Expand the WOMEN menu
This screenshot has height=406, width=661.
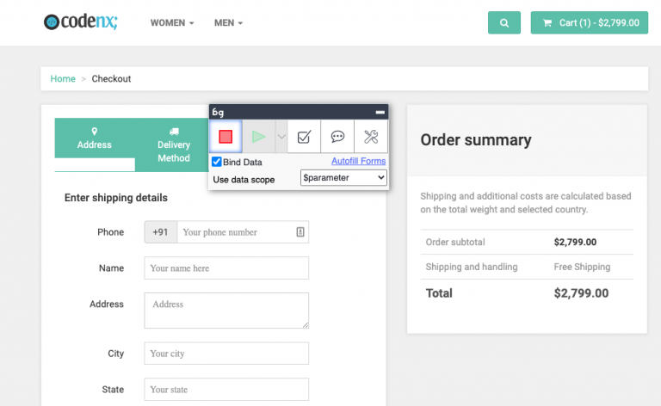click(x=172, y=23)
